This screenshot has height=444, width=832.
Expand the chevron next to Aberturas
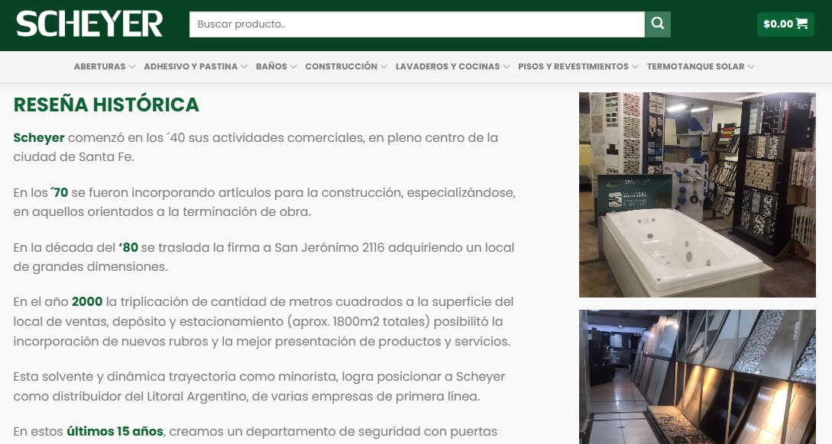tap(132, 67)
